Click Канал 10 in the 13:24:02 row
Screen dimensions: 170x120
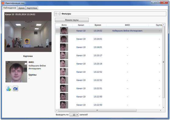point(81,31)
